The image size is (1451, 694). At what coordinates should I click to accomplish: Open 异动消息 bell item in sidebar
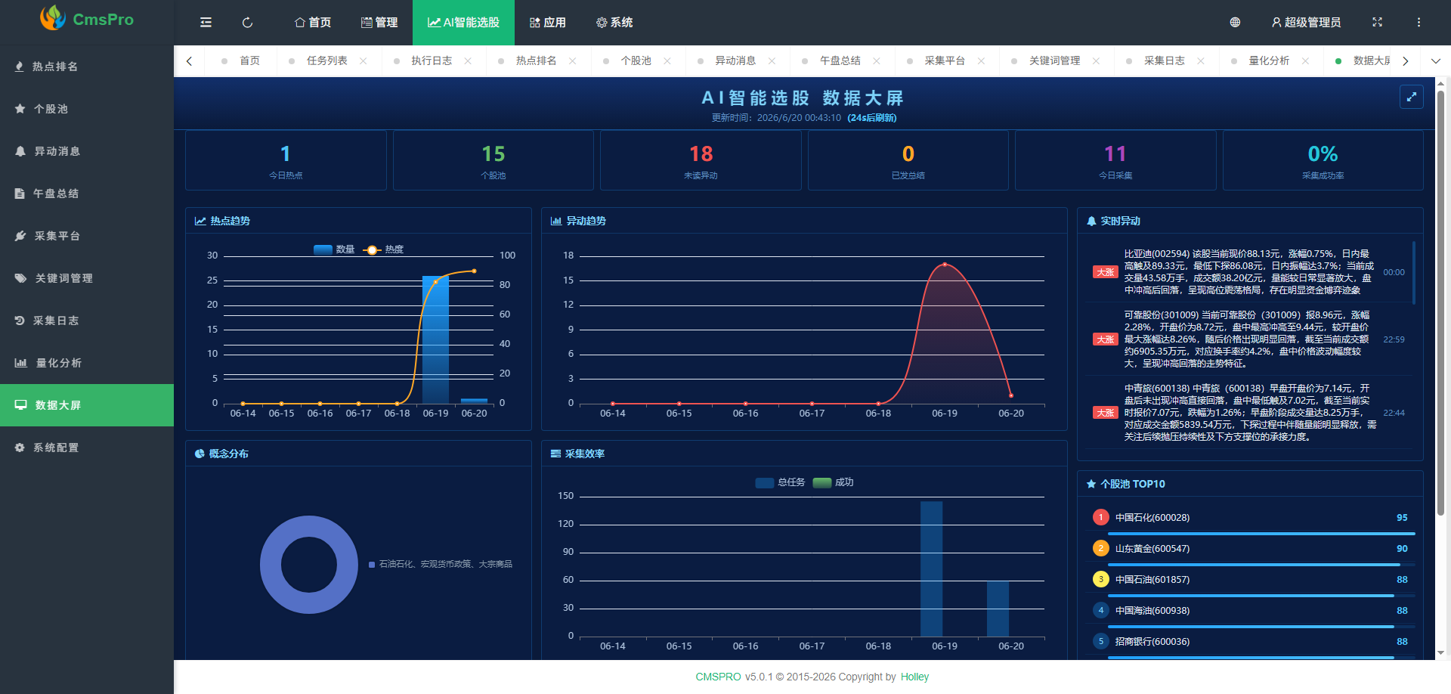click(87, 151)
